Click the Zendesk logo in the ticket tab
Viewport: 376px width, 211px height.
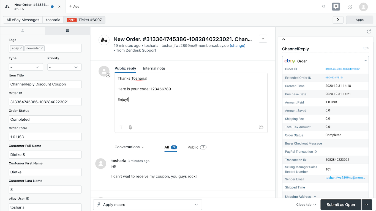7,7
